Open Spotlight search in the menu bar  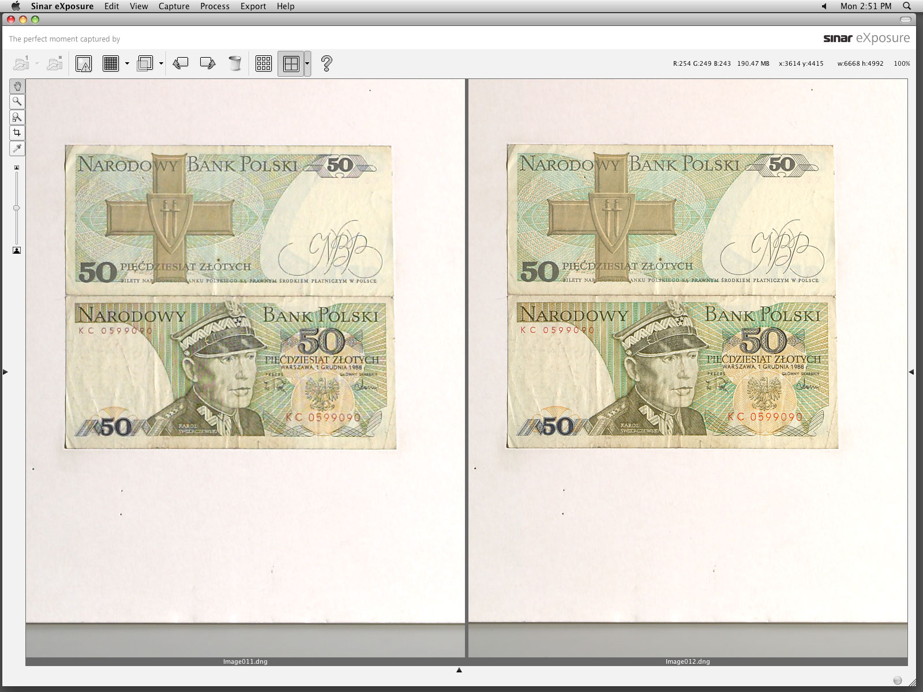(907, 6)
